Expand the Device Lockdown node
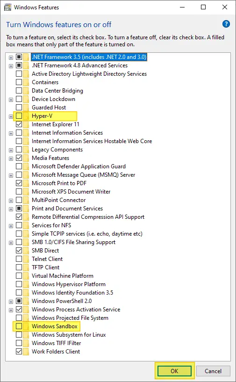The width and height of the screenshot is (236, 382). [x=11, y=100]
